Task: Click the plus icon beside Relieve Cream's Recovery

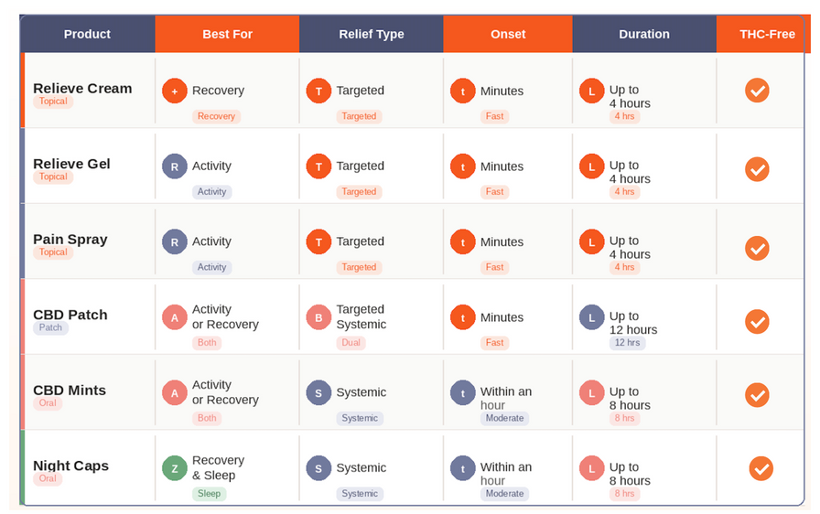Action: 175,91
